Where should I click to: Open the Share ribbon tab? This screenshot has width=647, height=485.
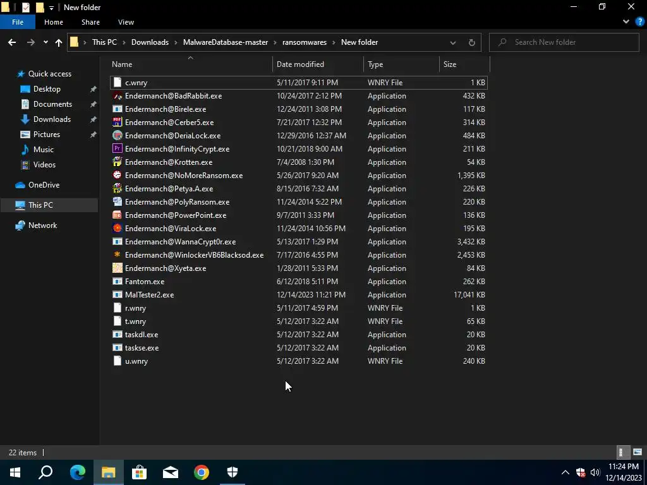(x=90, y=22)
